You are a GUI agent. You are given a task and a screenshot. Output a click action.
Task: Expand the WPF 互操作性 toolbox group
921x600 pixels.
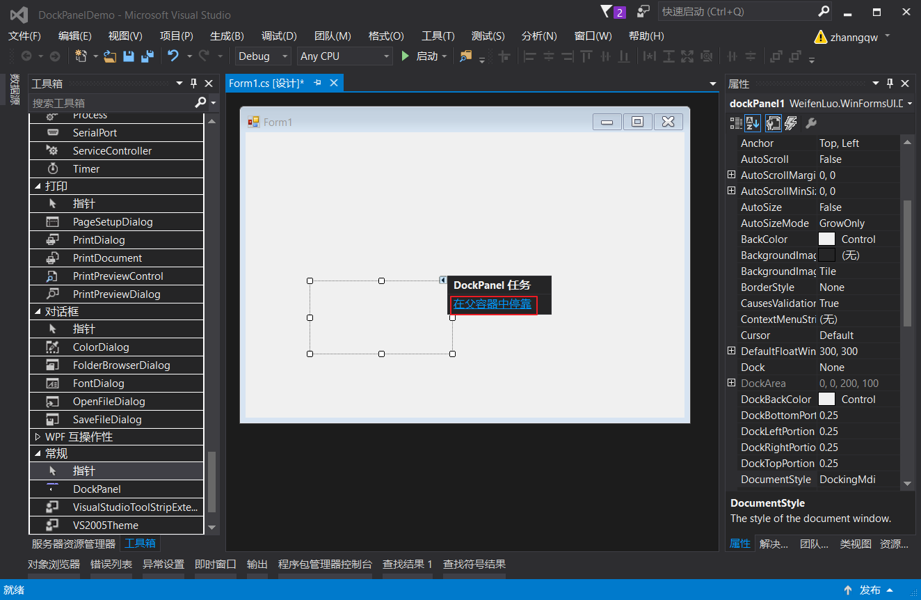tap(38, 437)
